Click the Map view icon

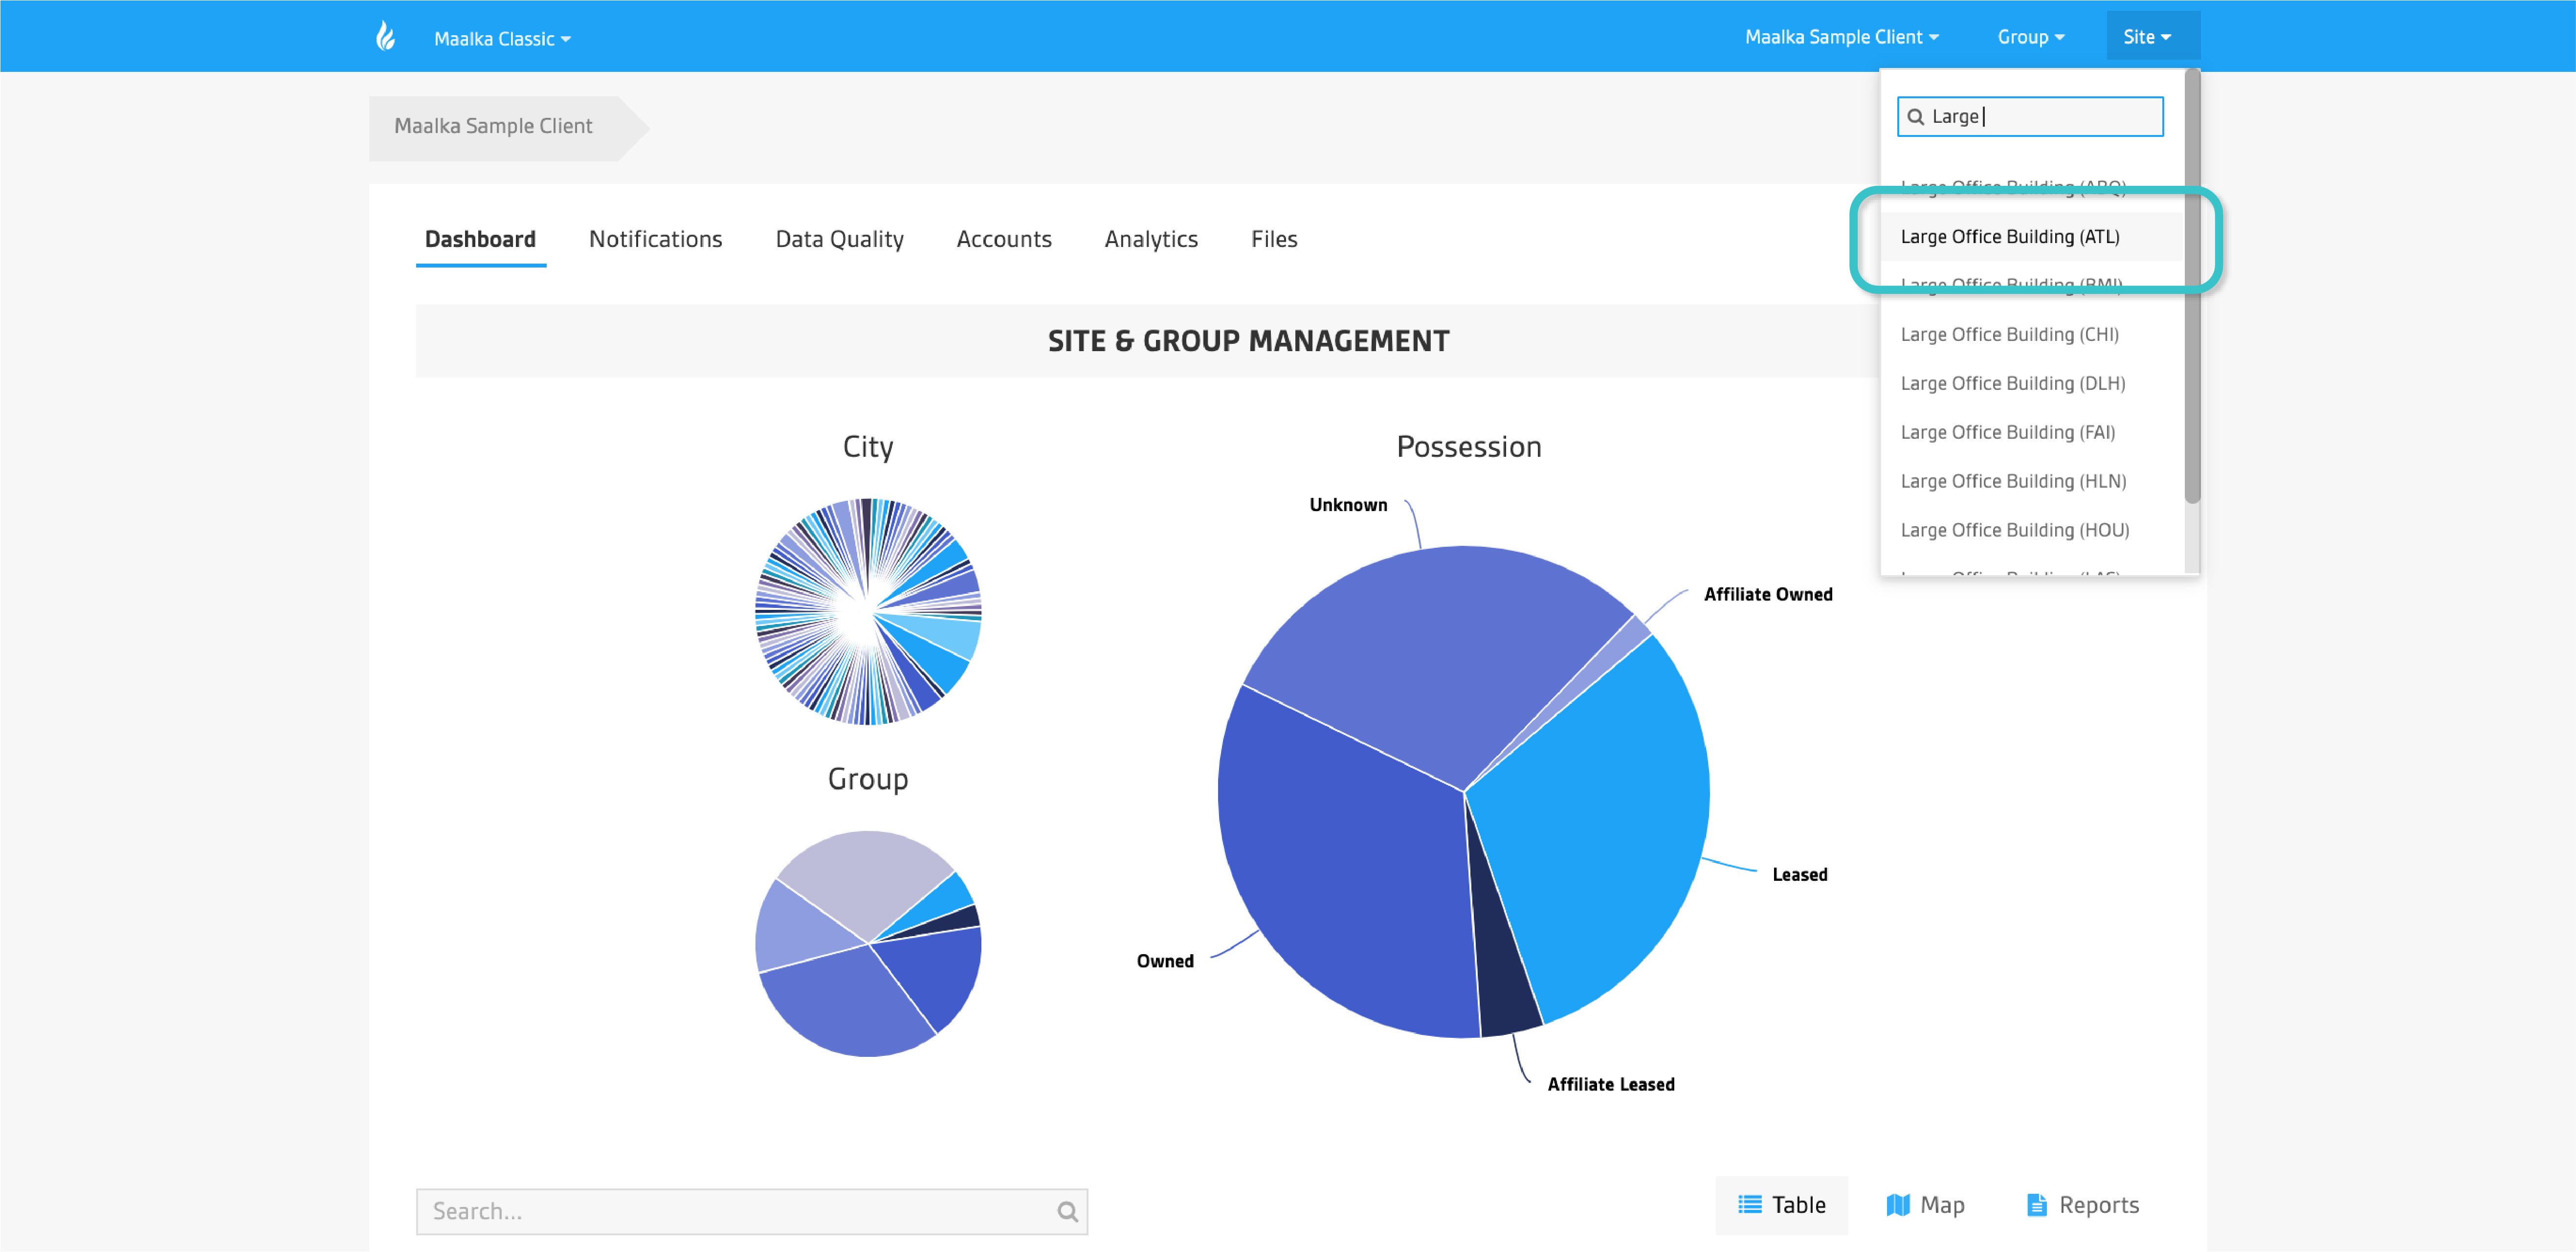coord(1897,1204)
